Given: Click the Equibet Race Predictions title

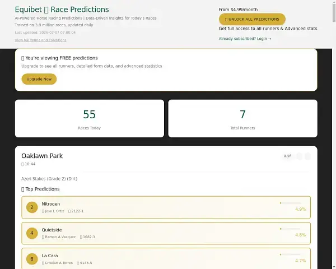Looking at the screenshot, I should point(62,10).
